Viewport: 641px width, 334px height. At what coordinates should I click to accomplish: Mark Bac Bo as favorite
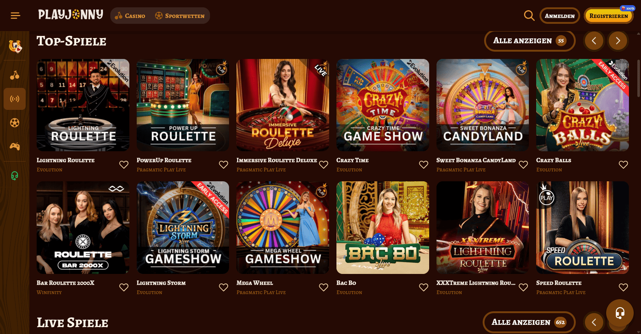(424, 287)
